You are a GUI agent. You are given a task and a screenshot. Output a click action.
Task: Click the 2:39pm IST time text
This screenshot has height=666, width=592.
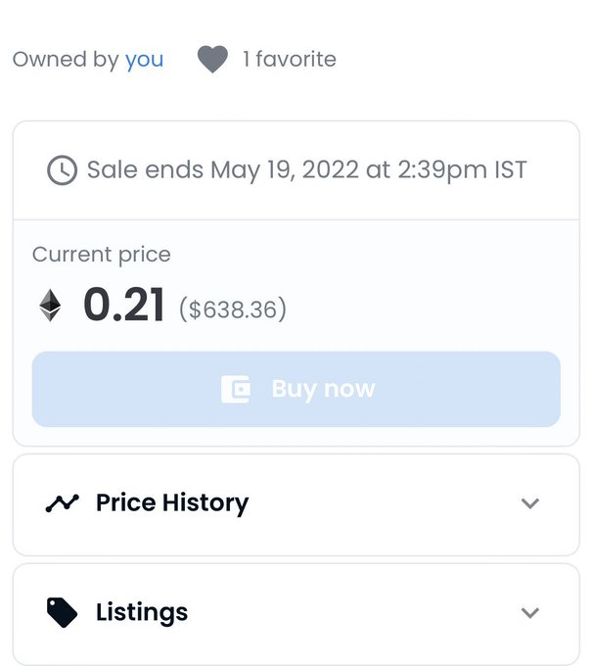(x=462, y=170)
